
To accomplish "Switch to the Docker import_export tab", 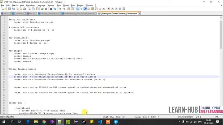I will [x=79, y=14].
